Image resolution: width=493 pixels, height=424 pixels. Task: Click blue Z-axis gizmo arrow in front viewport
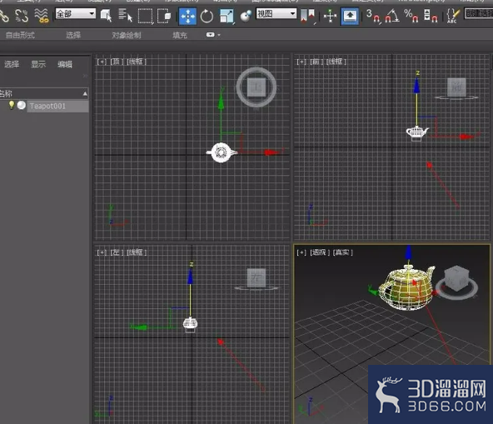[416, 86]
